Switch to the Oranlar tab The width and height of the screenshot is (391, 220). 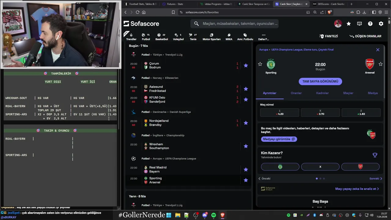tap(296, 93)
